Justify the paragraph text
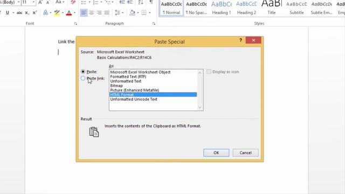Image resolution: width=345 pixels, height=194 pixels. point(107,13)
